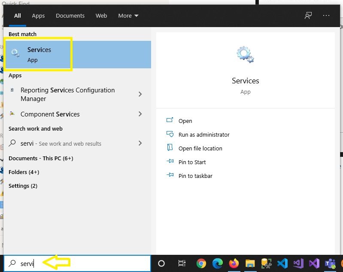Launch Firefox from the taskbar
343x272 pixels.
coord(234,263)
